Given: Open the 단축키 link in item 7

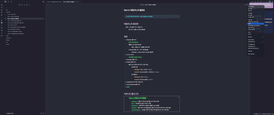Looking at the screenshot, I should click(x=128, y=87).
